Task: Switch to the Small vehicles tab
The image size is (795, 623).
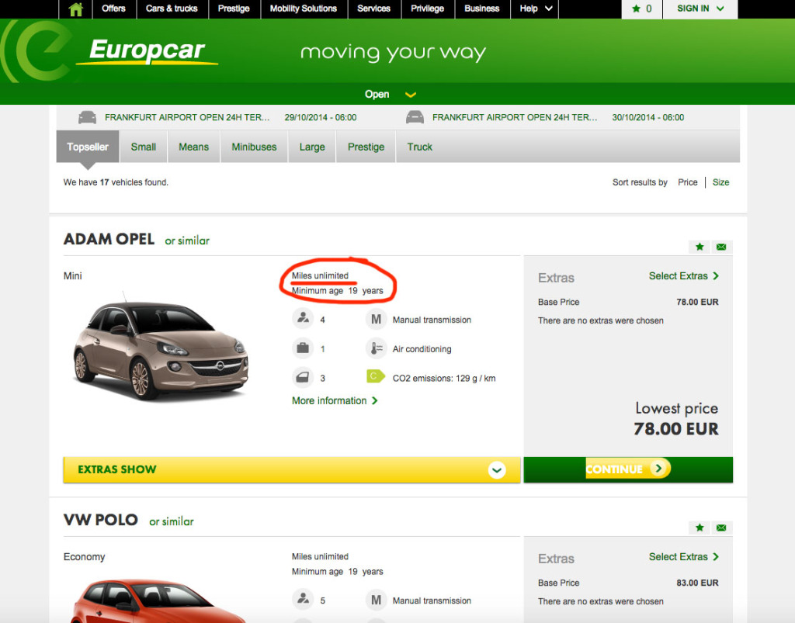Action: tap(143, 147)
